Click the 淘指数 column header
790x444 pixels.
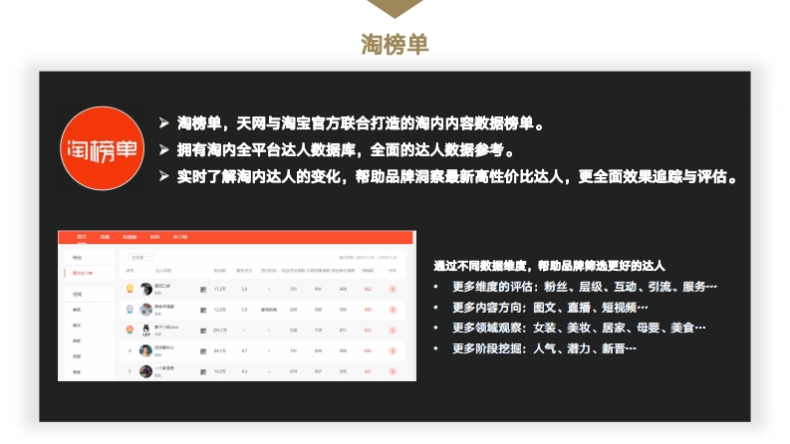pos(368,271)
